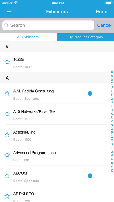The image size is (114, 202).
Task: Tap the magnifying glass search icon
Action: click(x=6, y=25)
